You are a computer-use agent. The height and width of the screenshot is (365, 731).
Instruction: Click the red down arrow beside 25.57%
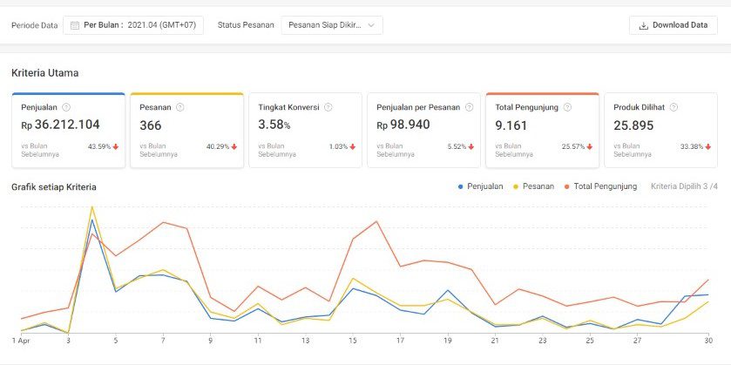click(x=589, y=147)
